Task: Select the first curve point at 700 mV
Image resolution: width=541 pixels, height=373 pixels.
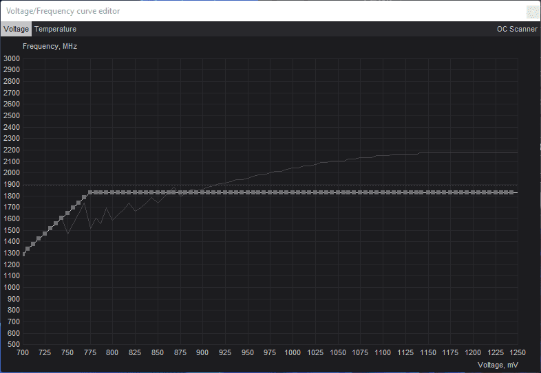Action: (23, 254)
